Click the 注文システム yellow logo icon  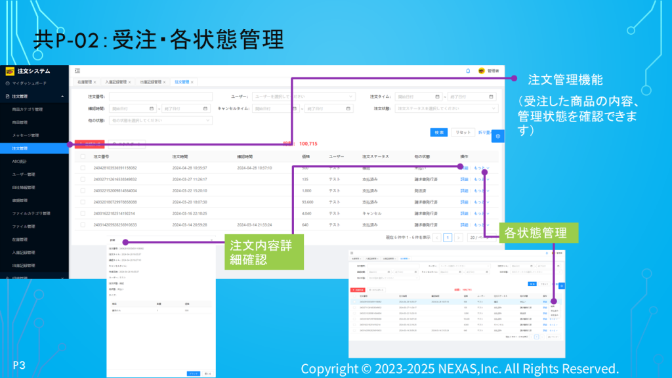point(10,71)
